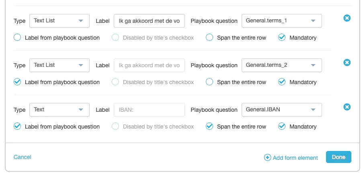
Task: Uncheck Mandatory on the General.terms_1 row
Action: click(x=282, y=38)
